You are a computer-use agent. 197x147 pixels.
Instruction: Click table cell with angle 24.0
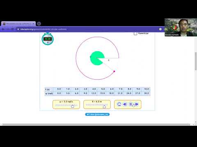pos(129,94)
